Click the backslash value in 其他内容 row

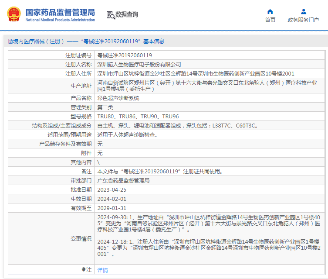tap(98, 162)
